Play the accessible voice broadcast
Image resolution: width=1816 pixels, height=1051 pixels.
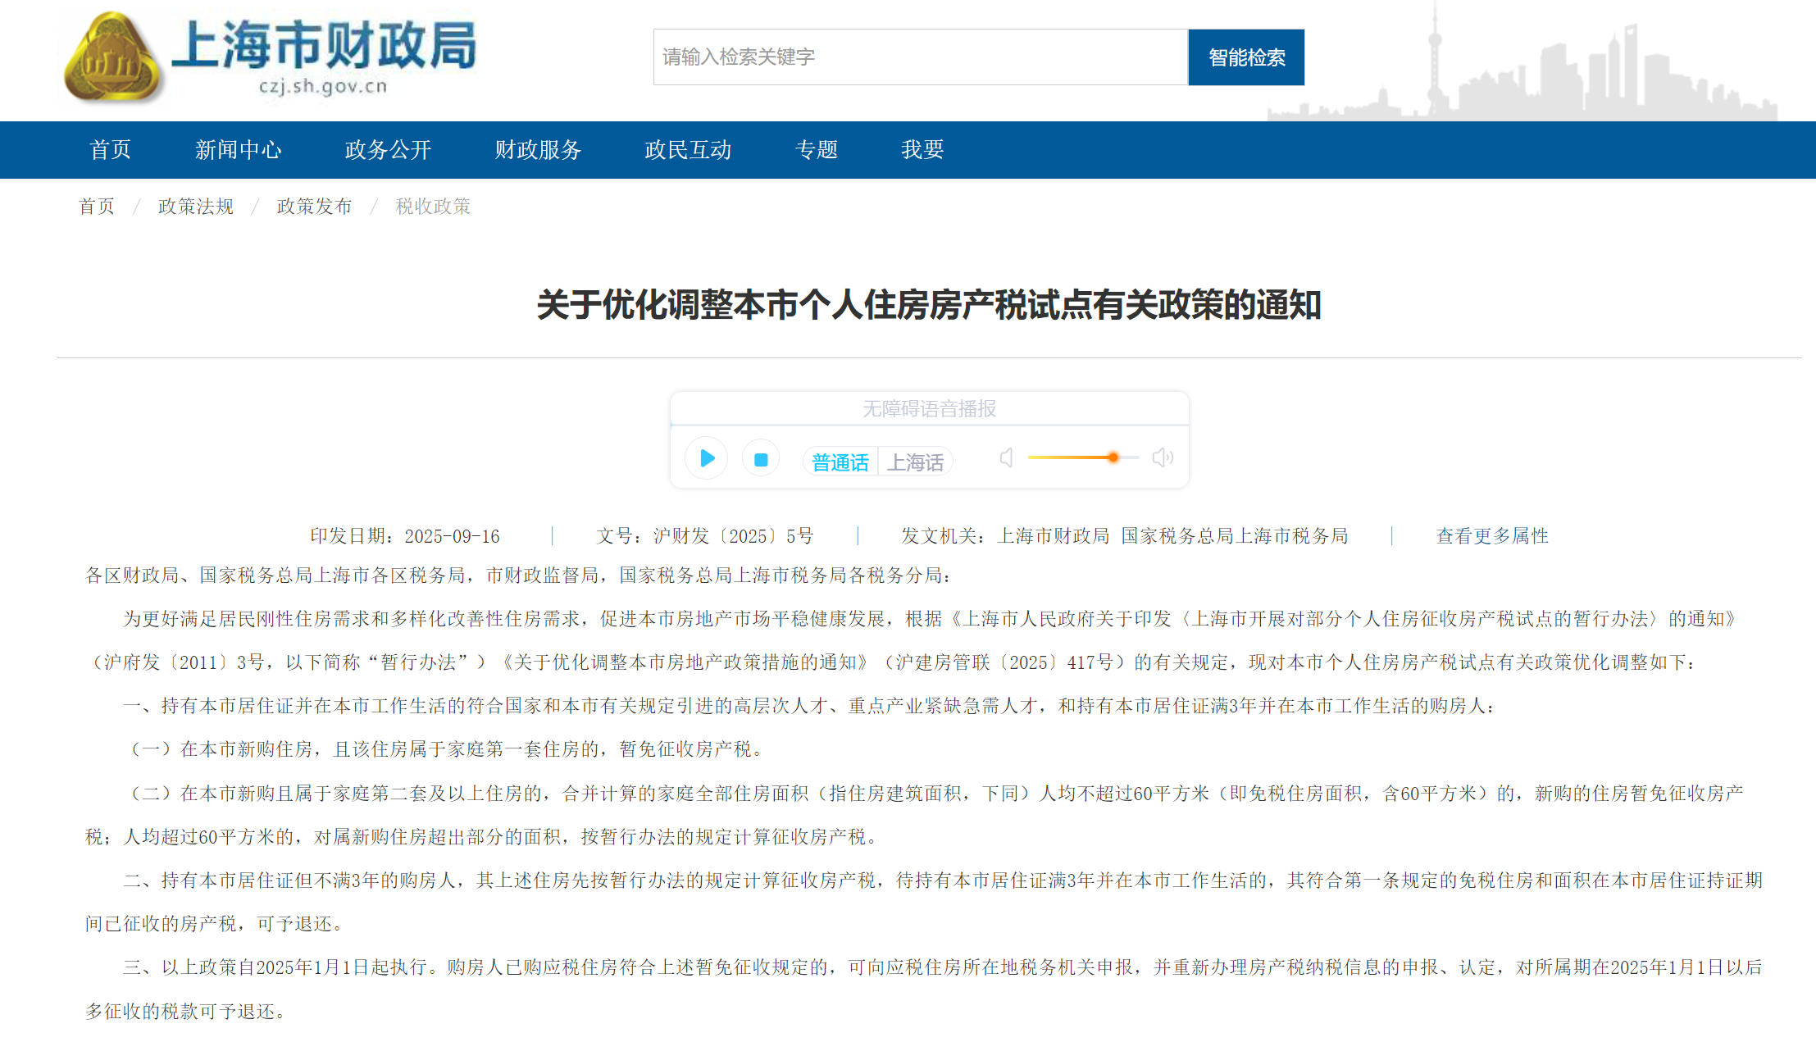(707, 458)
